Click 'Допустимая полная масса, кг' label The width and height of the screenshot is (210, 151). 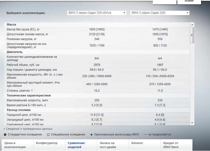(27, 34)
